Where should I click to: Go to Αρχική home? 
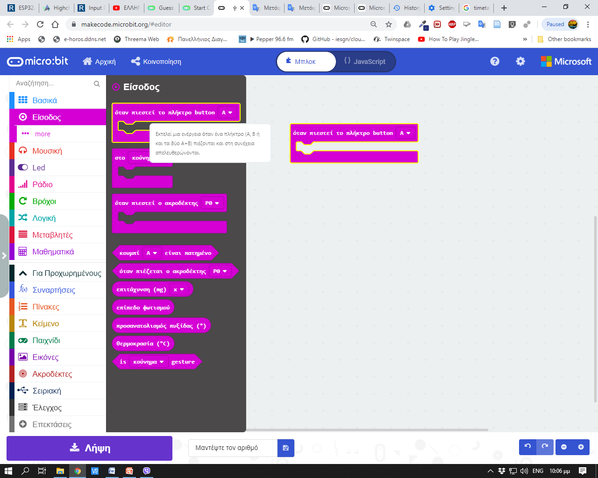click(x=99, y=62)
